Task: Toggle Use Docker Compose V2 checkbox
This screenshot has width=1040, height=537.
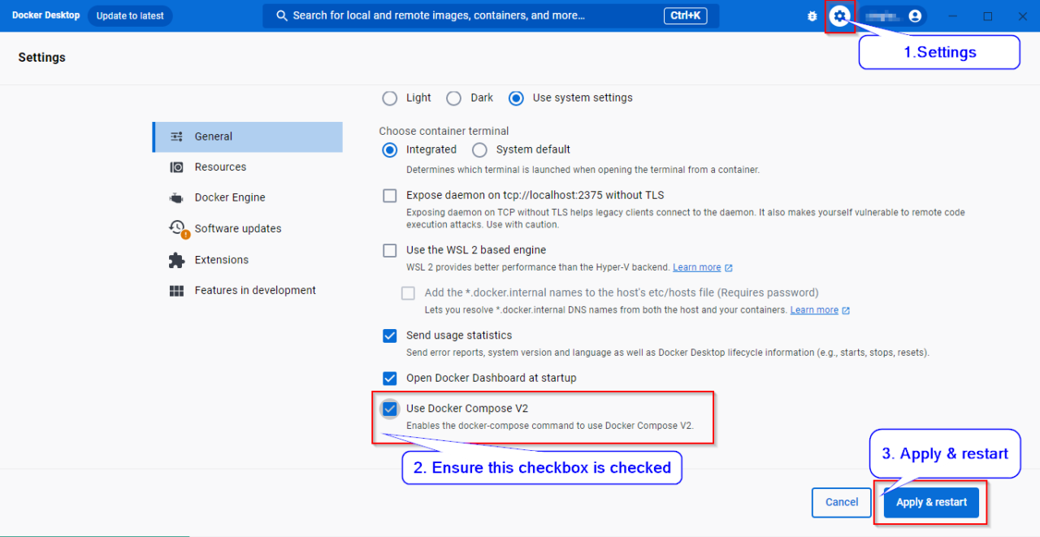Action: pos(390,409)
